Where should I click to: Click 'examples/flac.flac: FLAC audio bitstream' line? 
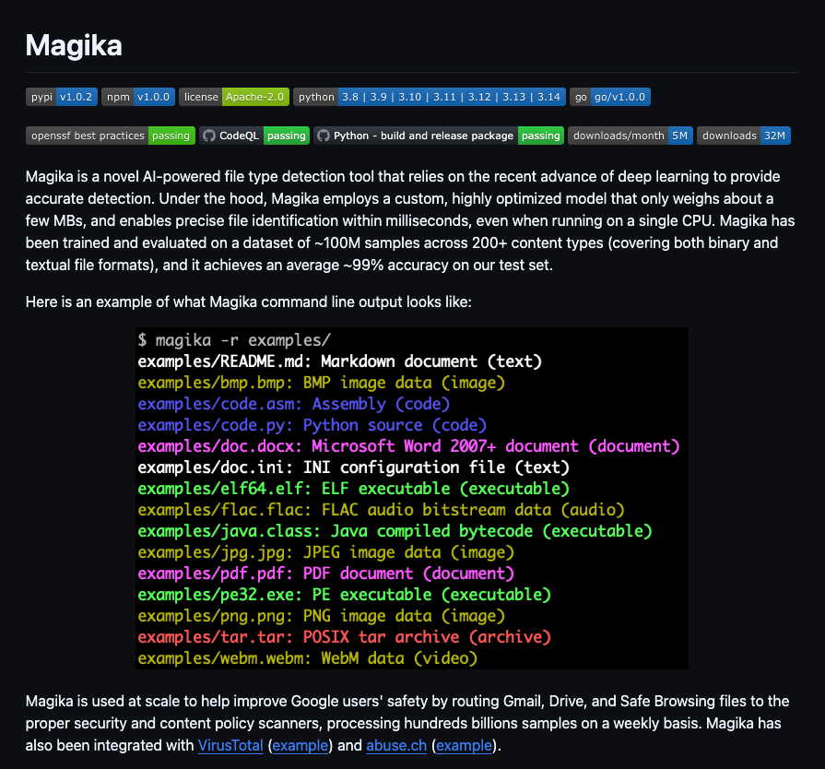[381, 510]
